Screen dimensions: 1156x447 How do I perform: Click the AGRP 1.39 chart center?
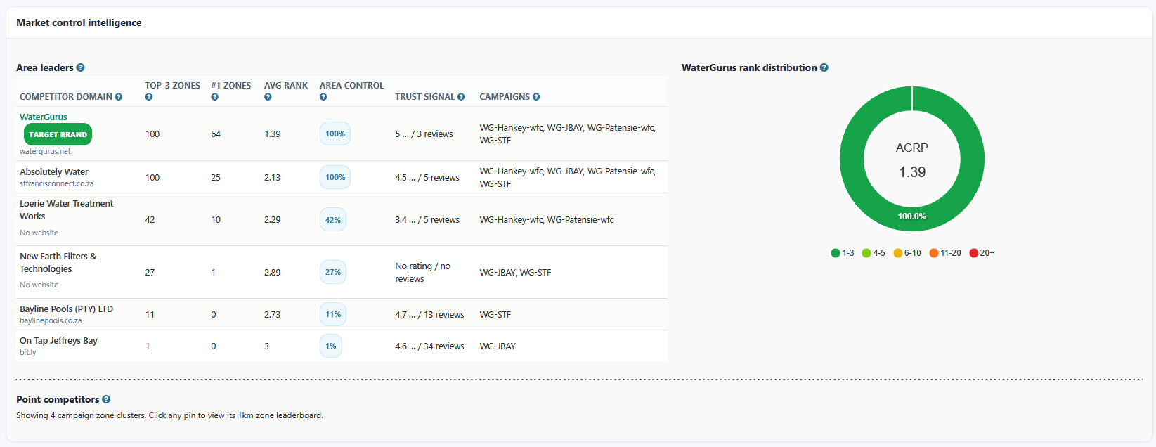[x=912, y=160]
